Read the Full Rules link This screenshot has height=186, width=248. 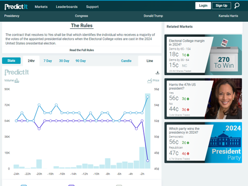point(82,50)
